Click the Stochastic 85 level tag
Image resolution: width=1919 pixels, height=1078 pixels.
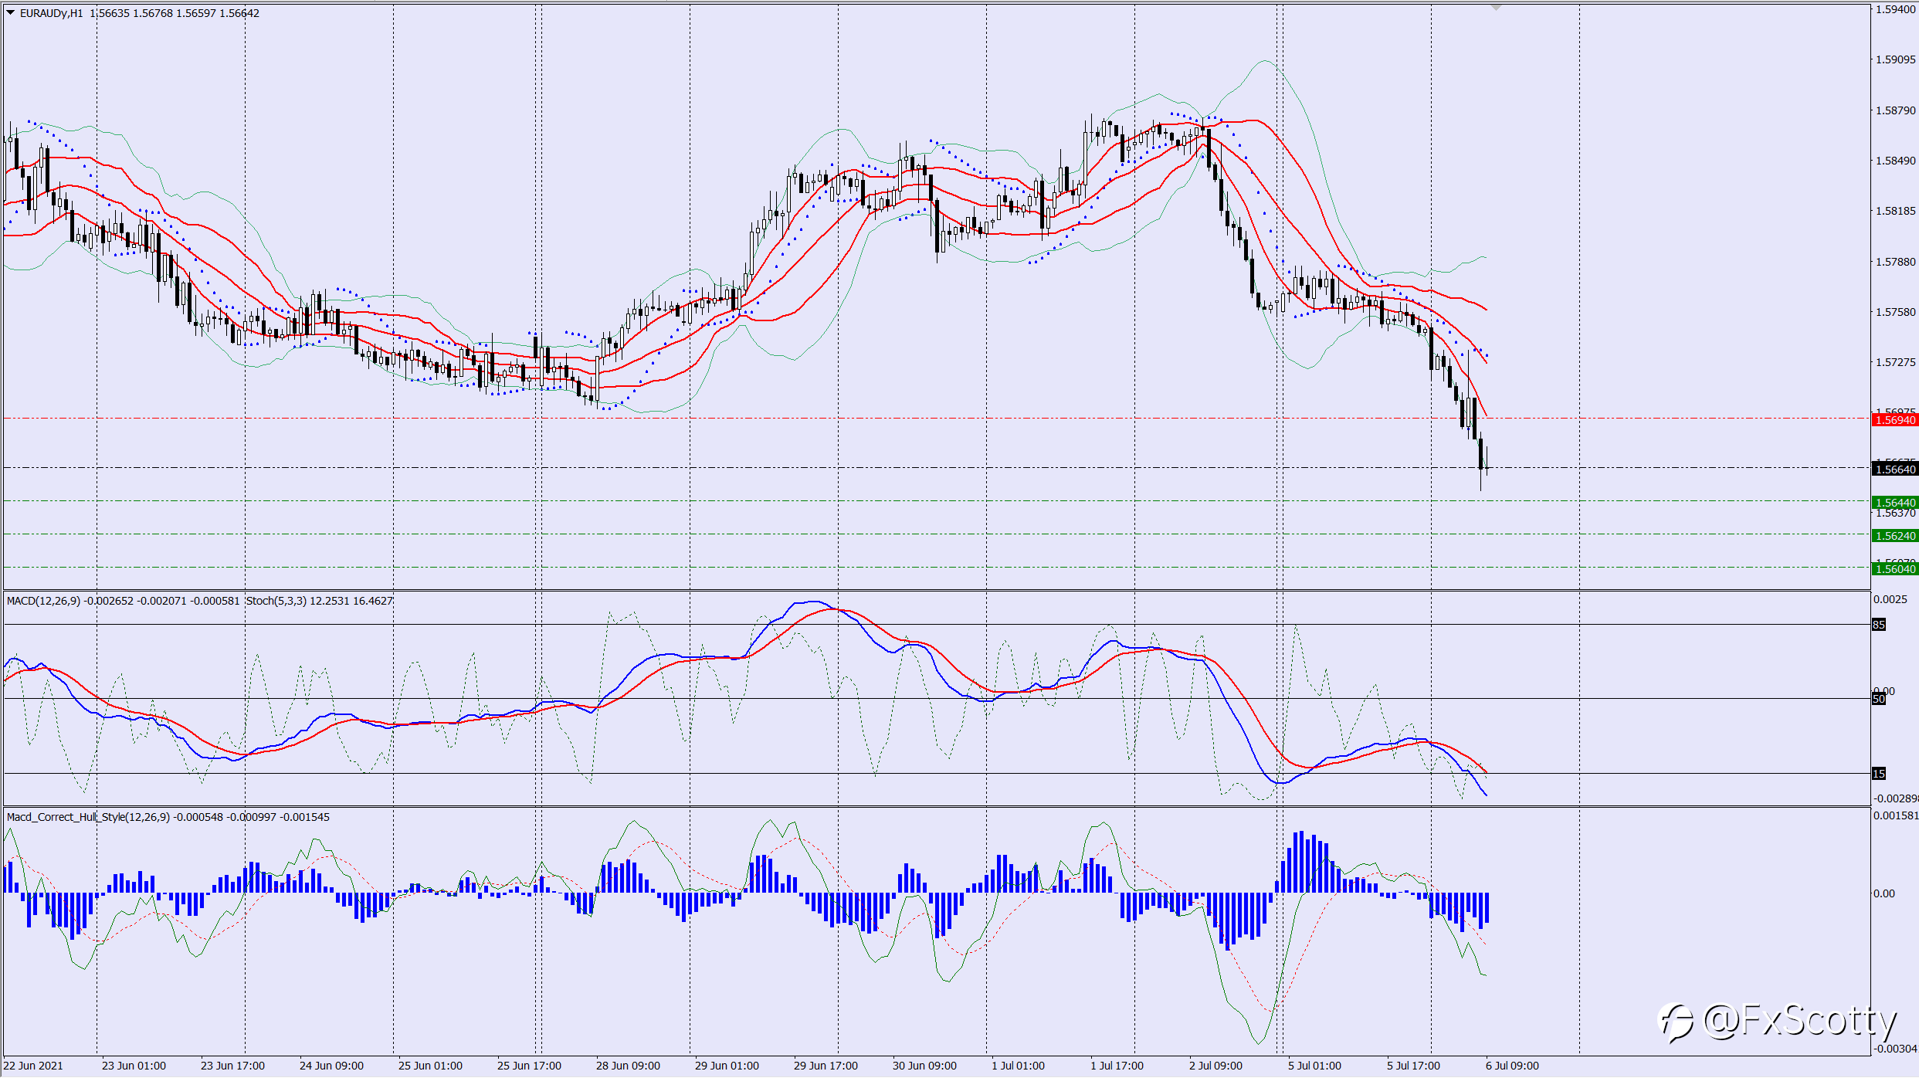[1879, 625]
